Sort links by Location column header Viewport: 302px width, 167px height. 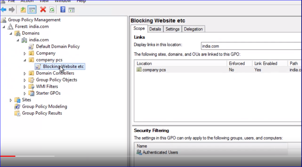pos(181,64)
